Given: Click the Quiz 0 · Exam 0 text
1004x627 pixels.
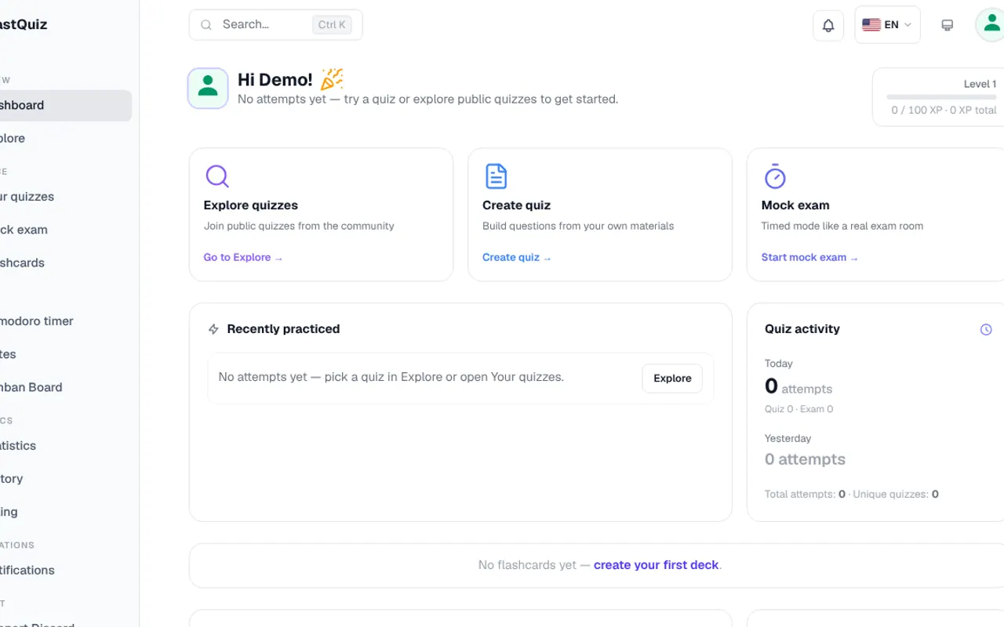Looking at the screenshot, I should (x=799, y=409).
